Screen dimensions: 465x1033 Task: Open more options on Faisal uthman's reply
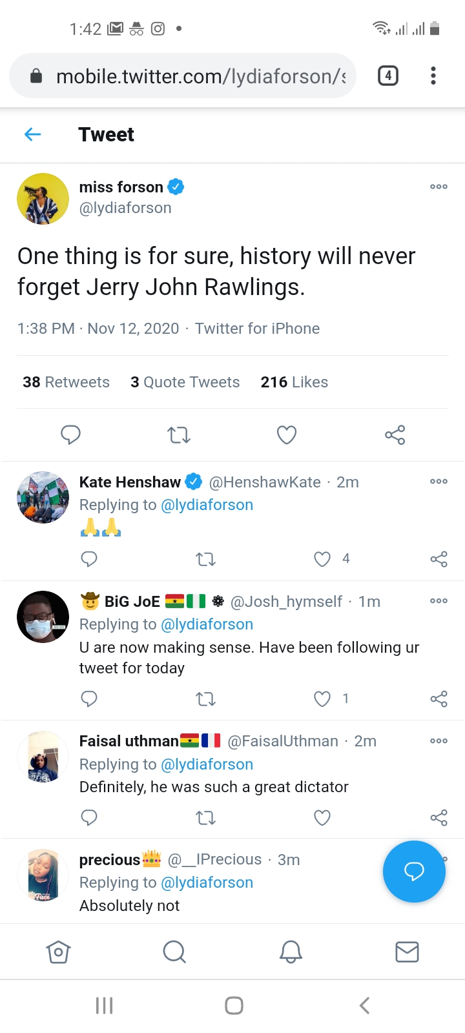tap(439, 741)
